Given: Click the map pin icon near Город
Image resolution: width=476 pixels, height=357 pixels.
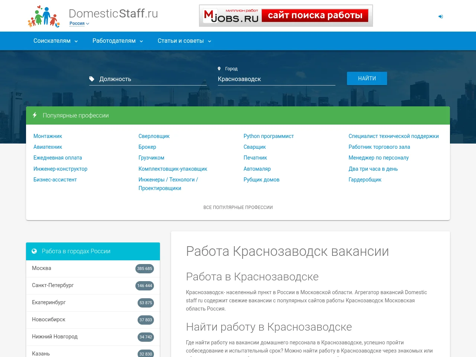Looking at the screenshot, I should (219, 69).
